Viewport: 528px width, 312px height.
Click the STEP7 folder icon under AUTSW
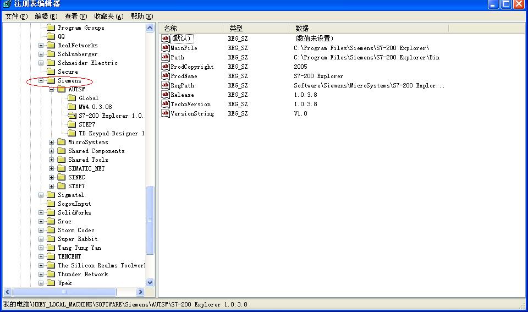72,124
